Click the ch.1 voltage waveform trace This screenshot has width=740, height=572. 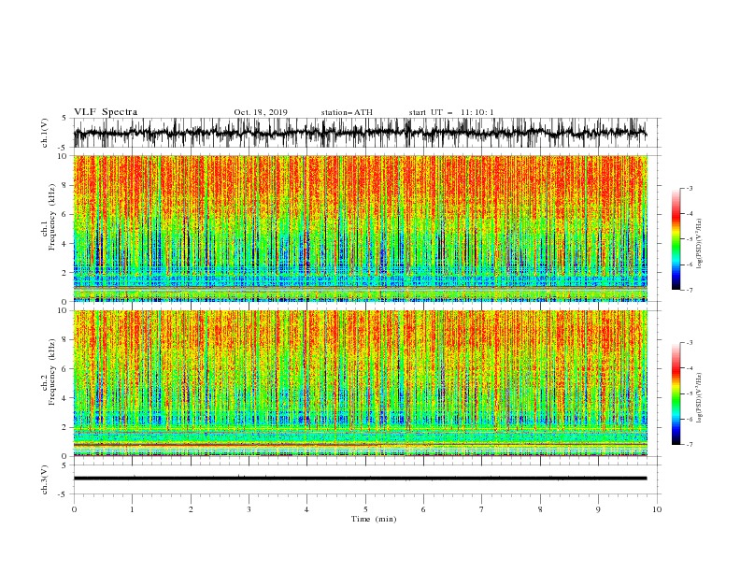coord(360,133)
